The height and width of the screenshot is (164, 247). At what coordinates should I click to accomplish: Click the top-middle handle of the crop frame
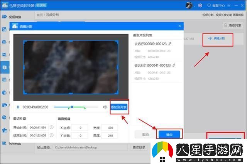pos(71,41)
